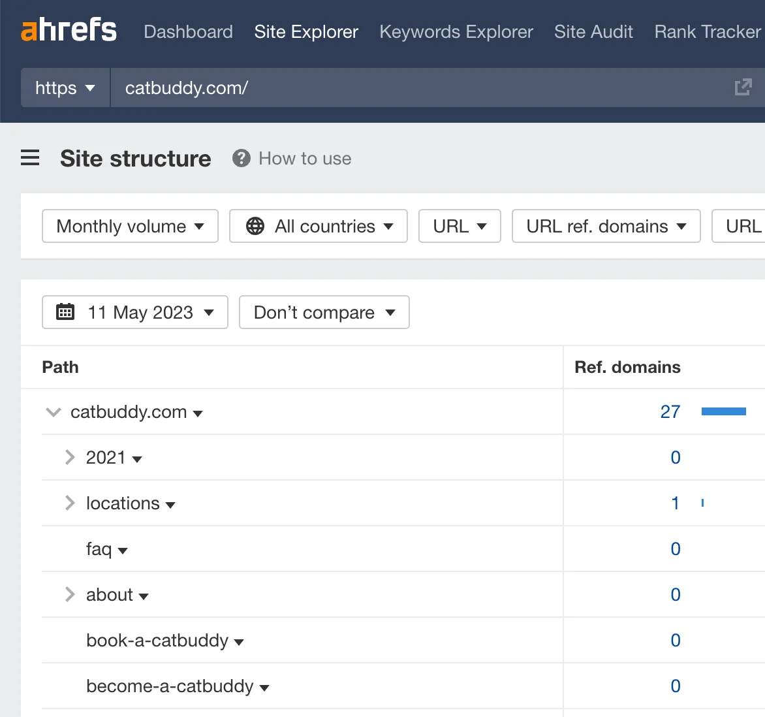Open the book-a-catbuddy path menu
Viewport: 765px width, 717px height.
coord(239,643)
